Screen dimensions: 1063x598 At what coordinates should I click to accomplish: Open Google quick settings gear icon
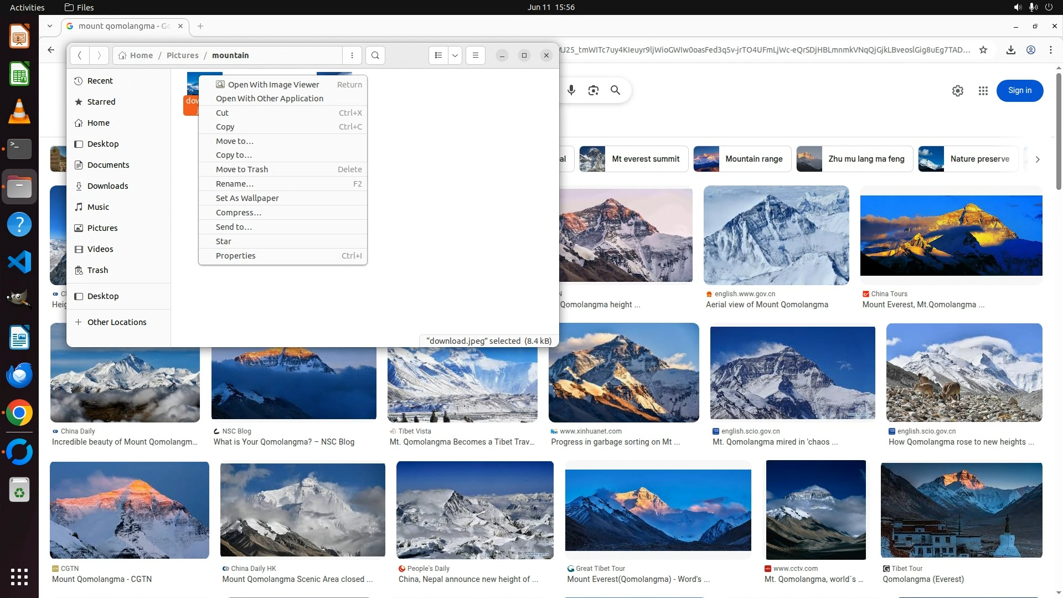(958, 91)
